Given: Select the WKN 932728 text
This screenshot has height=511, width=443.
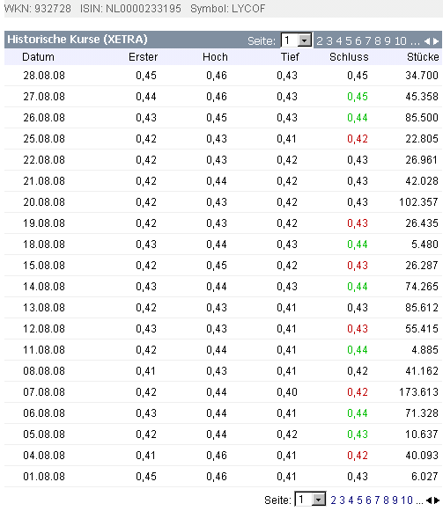Looking at the screenshot, I should pos(38,9).
